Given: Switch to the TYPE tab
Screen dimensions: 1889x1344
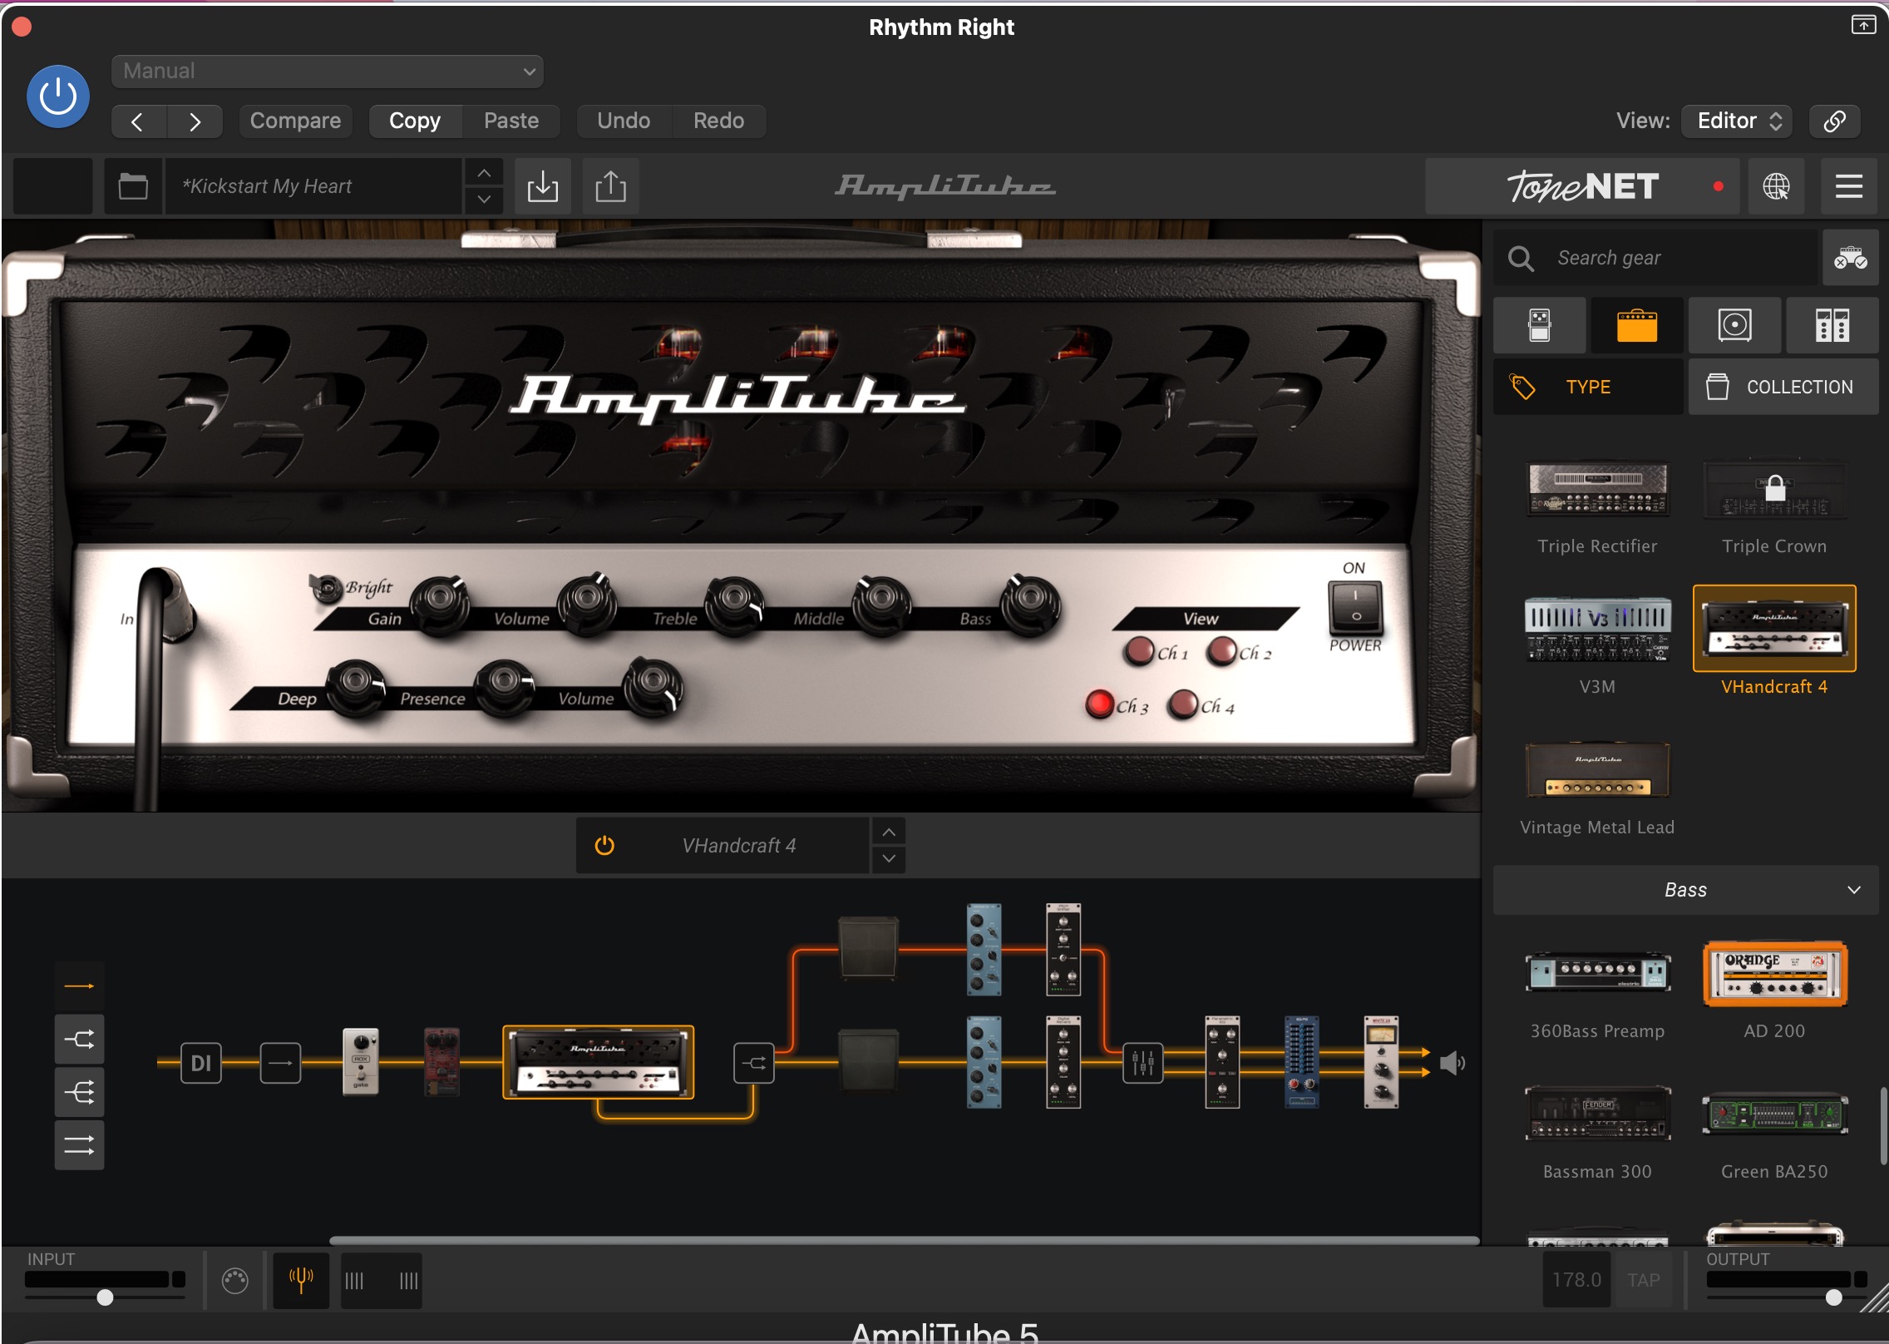Looking at the screenshot, I should click(1588, 387).
